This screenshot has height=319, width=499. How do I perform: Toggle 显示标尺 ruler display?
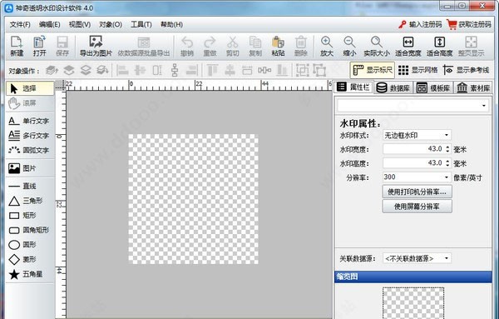[x=373, y=70]
